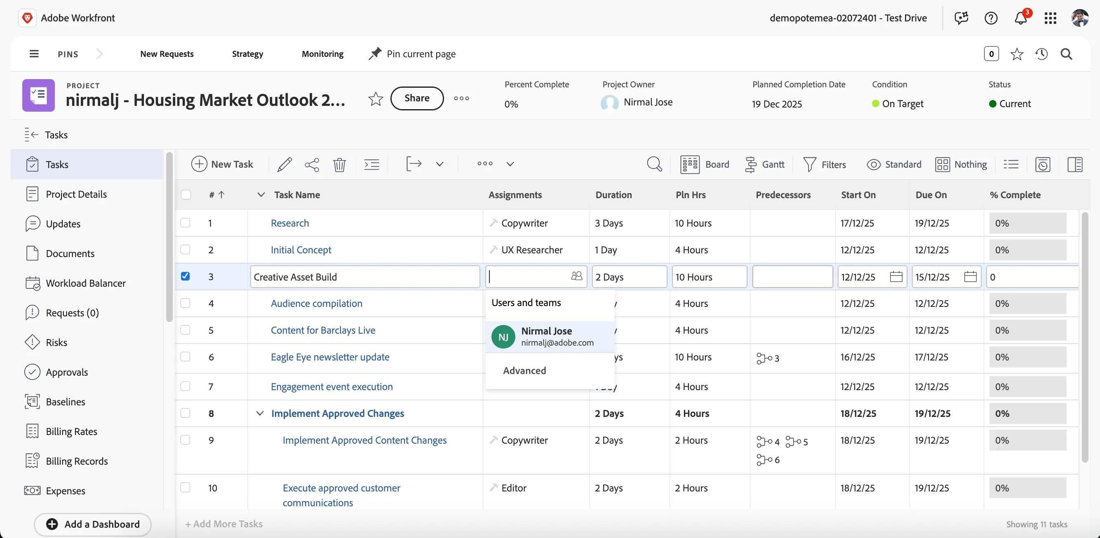Click the indent task icon

click(x=371, y=164)
